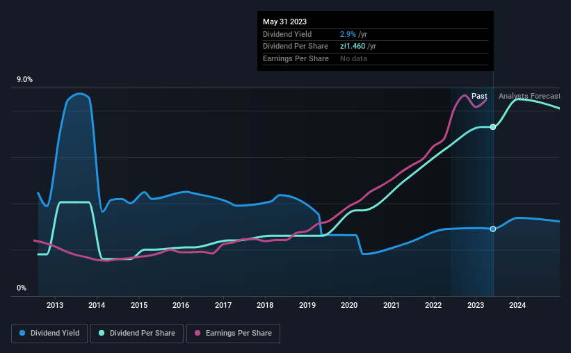Viewport: 571px width, 353px height.
Task: Click the 2016 x-axis year label
Action: (181, 306)
